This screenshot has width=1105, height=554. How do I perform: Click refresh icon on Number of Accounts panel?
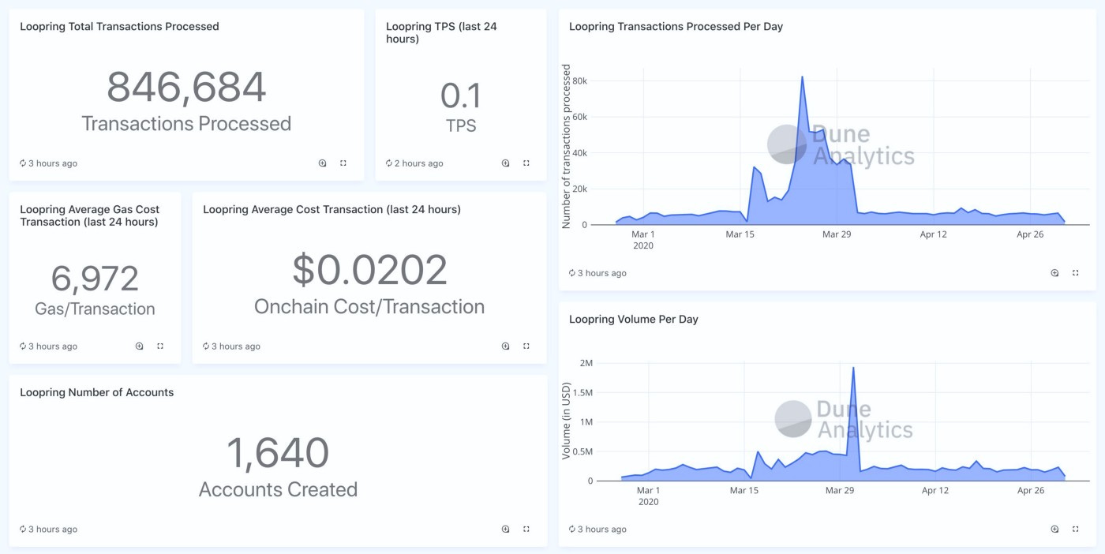coord(23,530)
